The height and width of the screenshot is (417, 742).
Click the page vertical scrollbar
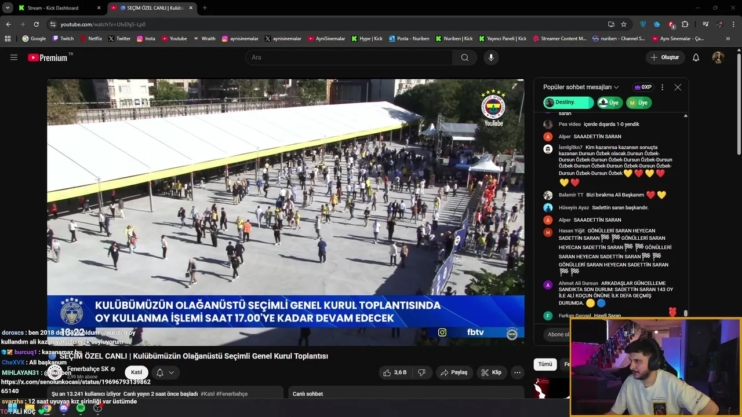(x=739, y=104)
